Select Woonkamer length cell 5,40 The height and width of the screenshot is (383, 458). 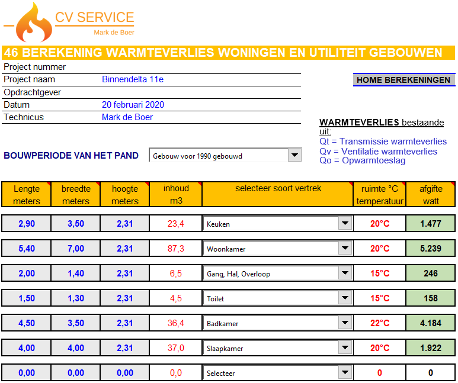(x=27, y=249)
